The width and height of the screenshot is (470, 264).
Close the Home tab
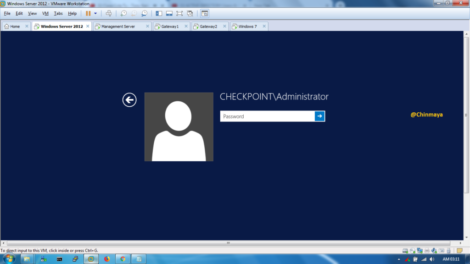pos(27,26)
